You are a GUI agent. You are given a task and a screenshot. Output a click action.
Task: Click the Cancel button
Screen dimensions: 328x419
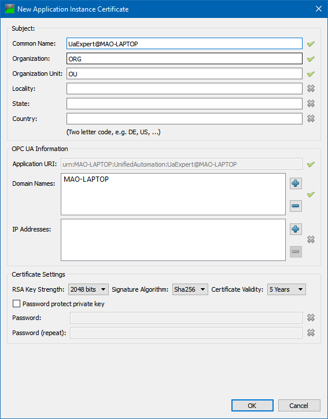coord(299,406)
